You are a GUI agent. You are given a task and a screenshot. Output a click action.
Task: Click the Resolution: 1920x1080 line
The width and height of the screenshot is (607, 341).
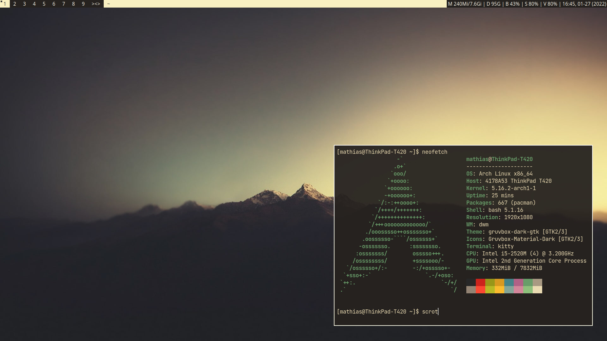[x=499, y=217]
